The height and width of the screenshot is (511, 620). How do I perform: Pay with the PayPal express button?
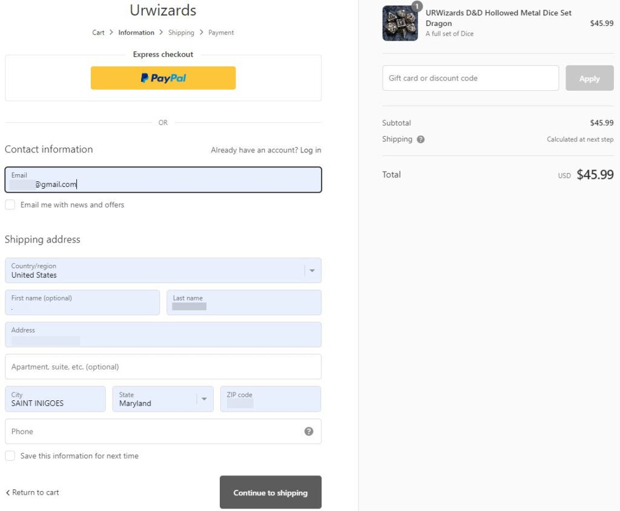(x=163, y=78)
